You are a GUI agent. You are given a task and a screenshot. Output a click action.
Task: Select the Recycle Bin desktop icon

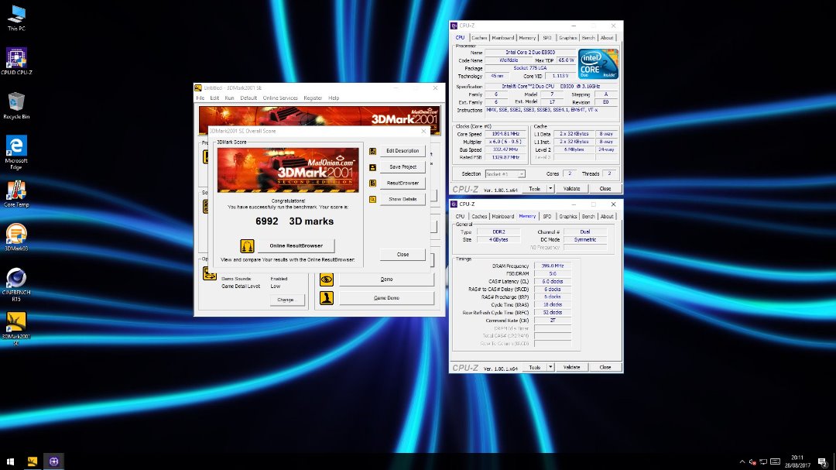(x=16, y=105)
